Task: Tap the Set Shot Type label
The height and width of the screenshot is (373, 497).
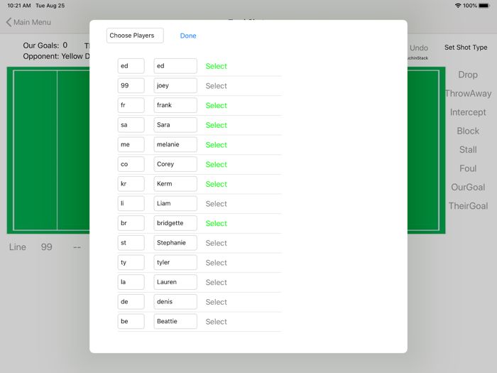Action: pyautogui.click(x=466, y=48)
